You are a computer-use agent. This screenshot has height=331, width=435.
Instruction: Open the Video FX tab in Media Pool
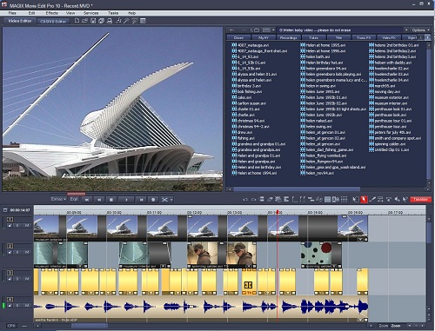point(389,37)
